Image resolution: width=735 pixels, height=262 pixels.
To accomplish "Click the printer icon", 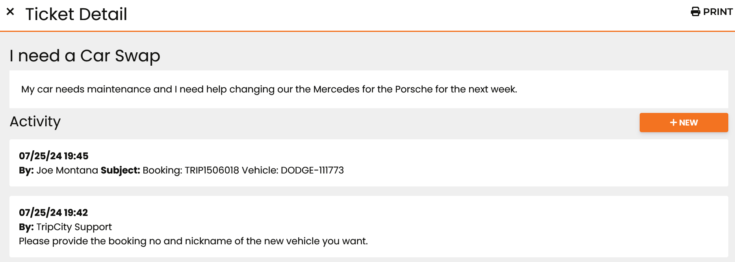I will click(696, 12).
